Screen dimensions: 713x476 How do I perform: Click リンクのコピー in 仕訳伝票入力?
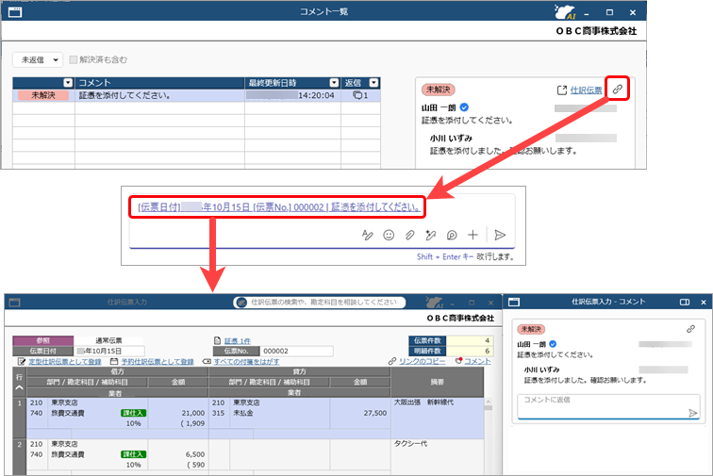pyautogui.click(x=422, y=361)
